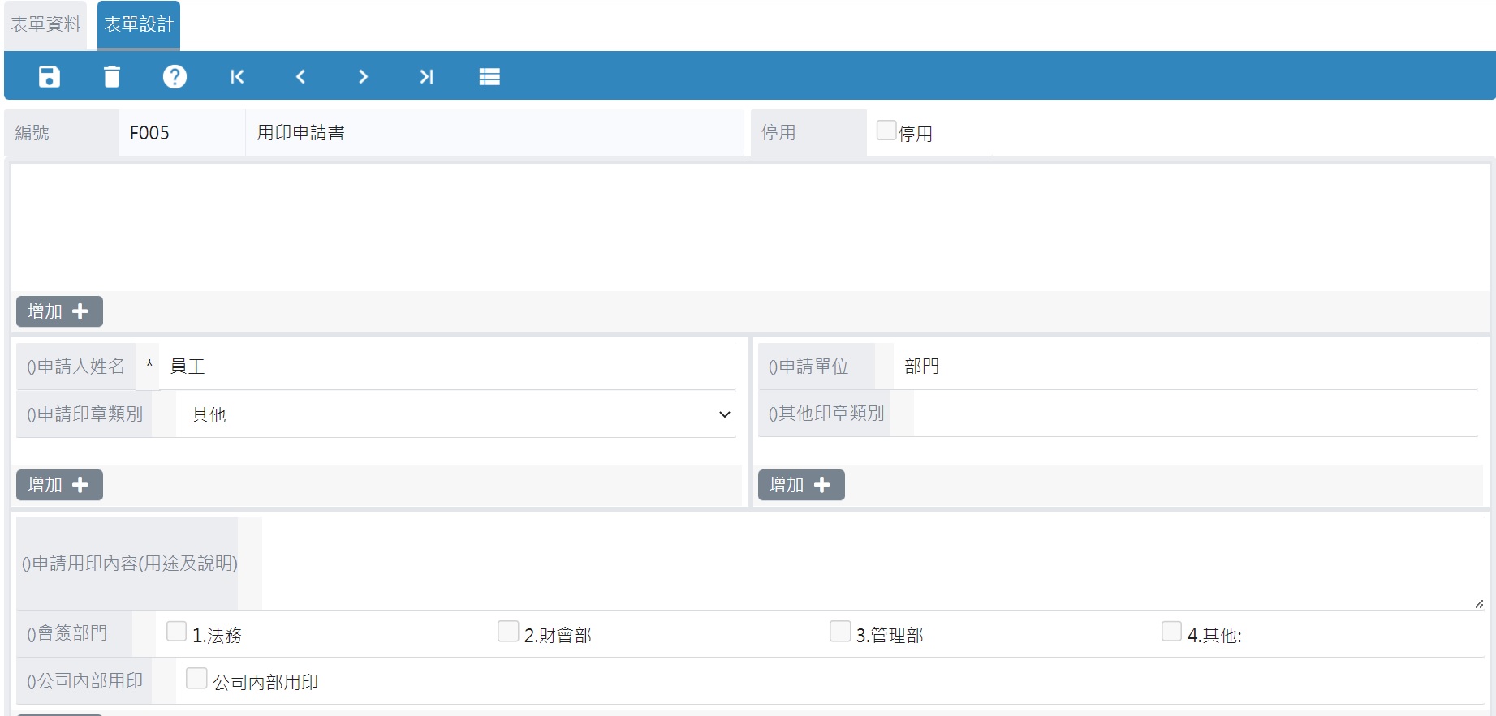
Task: Toggle the 停用 checkbox
Action: 886,131
